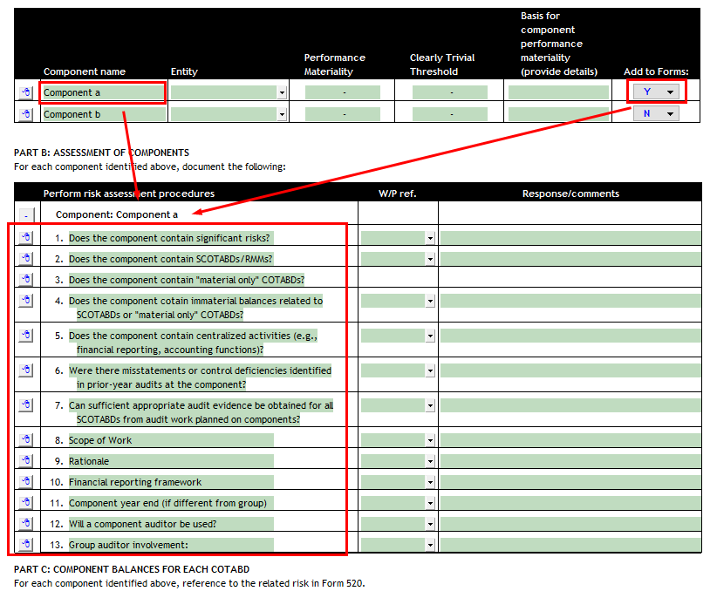Open W/P ref dropdown for Group auditor involvement
717x591 pixels.
pos(430,545)
